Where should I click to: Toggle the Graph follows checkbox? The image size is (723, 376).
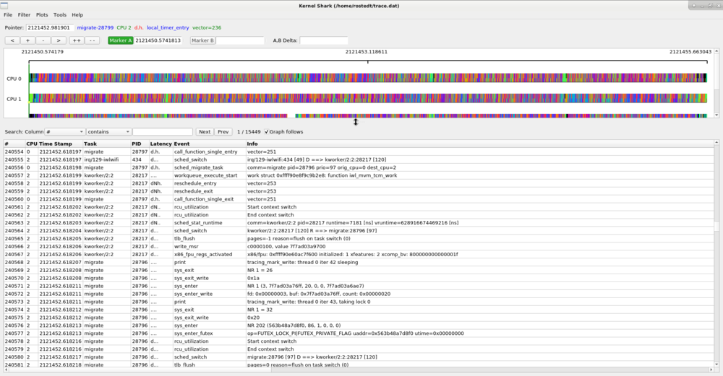267,131
